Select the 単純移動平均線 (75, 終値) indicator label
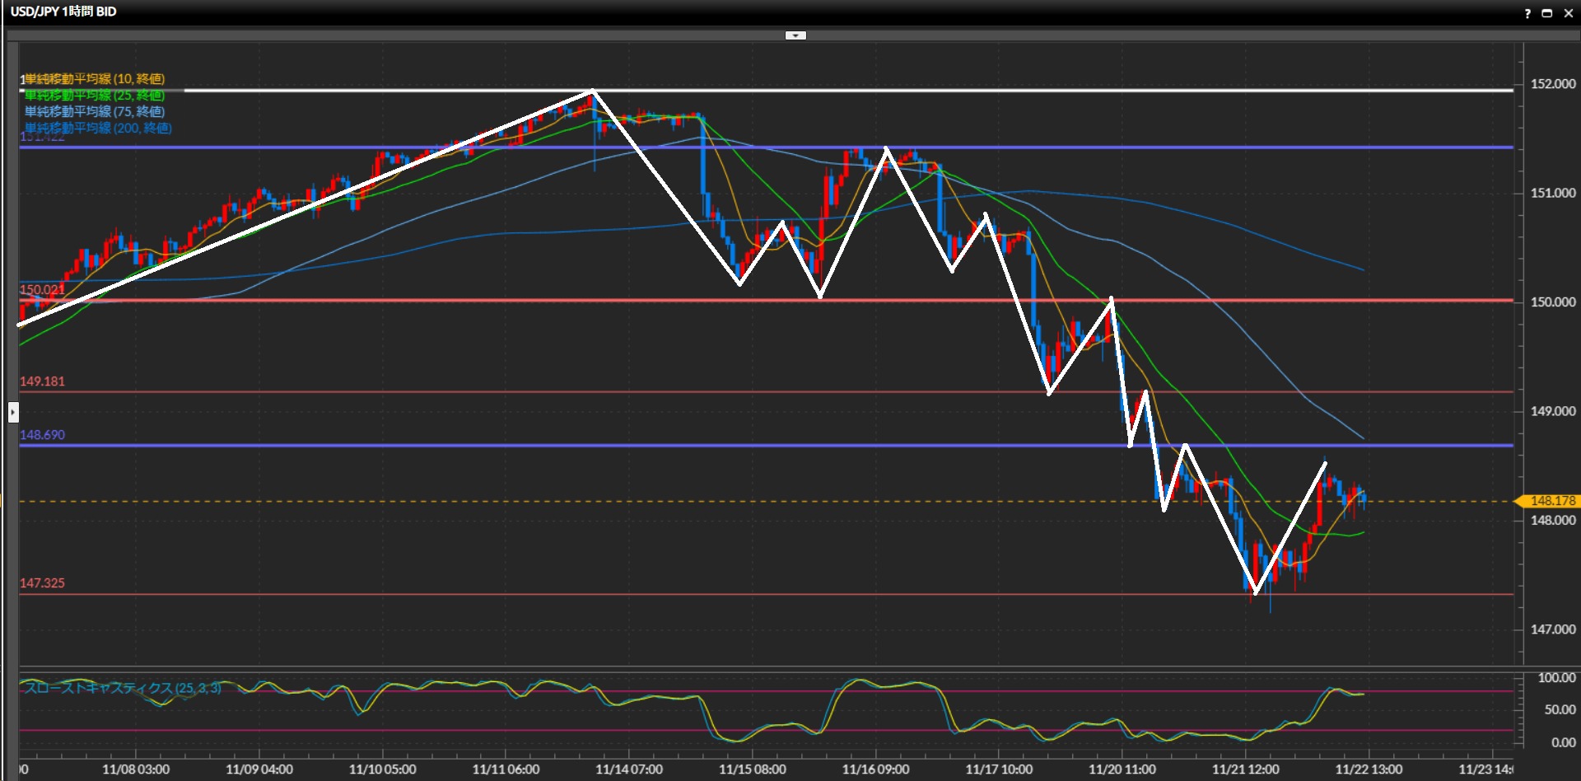Screen dimensions: 1581x781 coord(94,111)
